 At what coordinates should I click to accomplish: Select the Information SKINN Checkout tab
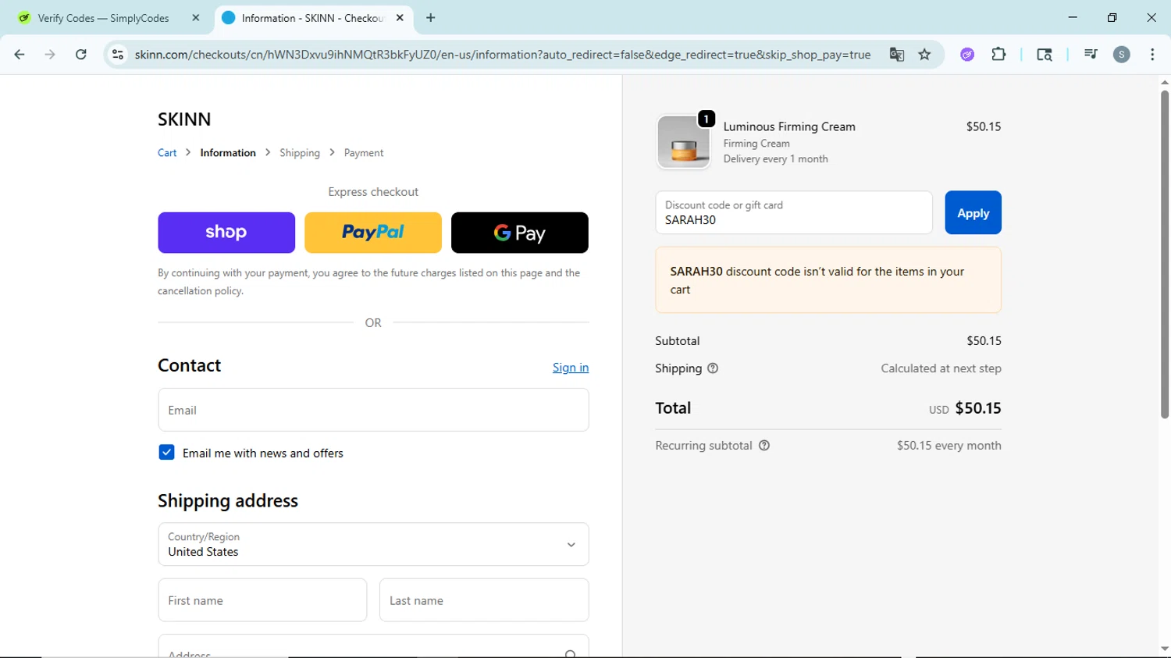click(x=312, y=18)
